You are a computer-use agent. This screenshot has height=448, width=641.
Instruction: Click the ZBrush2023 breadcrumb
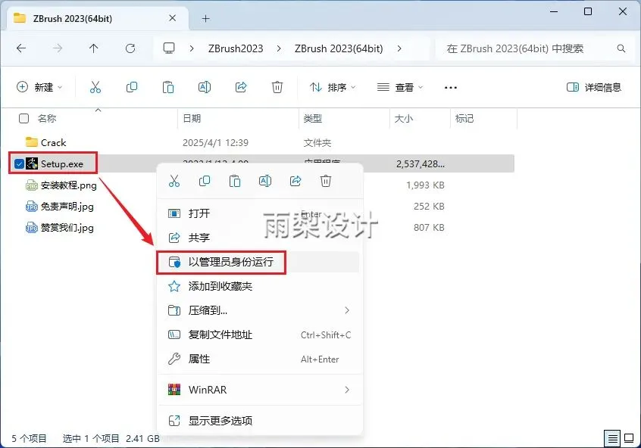[236, 48]
